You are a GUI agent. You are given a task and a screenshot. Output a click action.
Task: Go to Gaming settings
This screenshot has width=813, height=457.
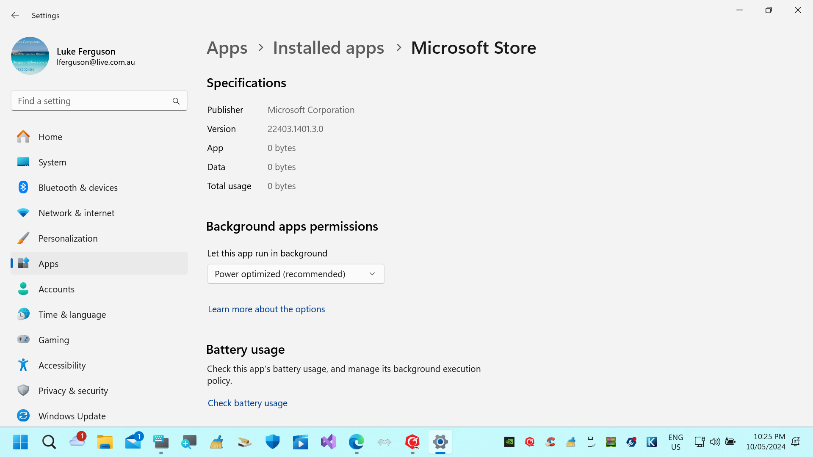(x=99, y=340)
